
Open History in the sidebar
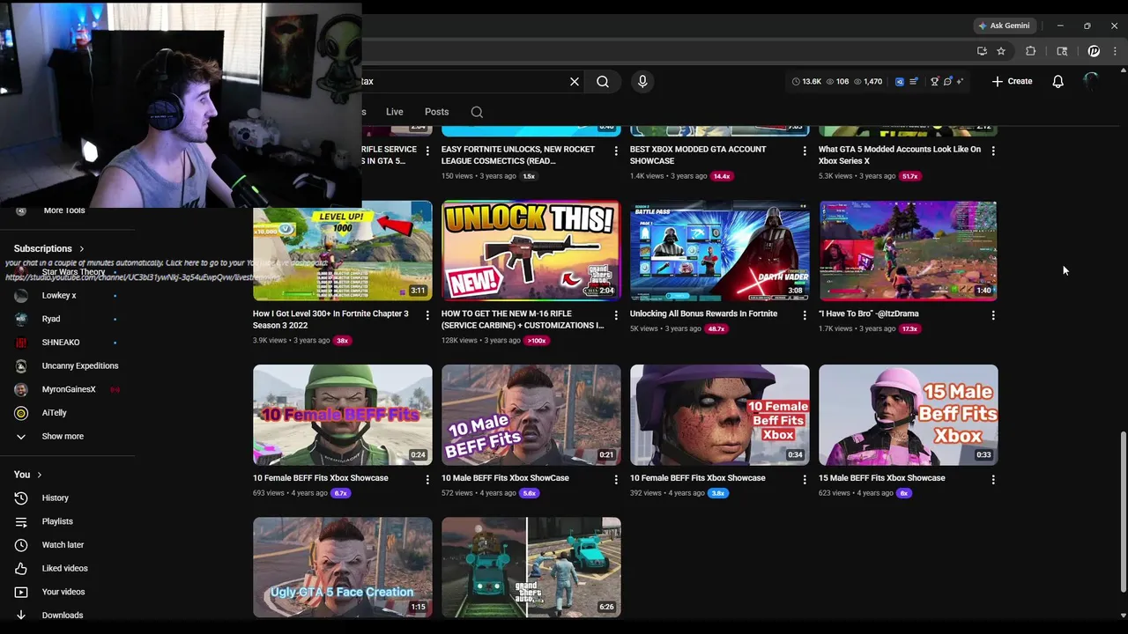coord(67,498)
